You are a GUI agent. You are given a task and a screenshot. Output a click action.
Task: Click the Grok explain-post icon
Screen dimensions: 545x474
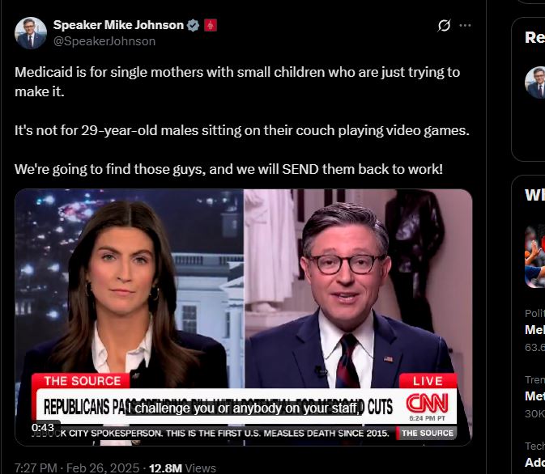(444, 25)
